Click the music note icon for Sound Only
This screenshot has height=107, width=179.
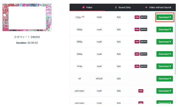tap(116, 8)
